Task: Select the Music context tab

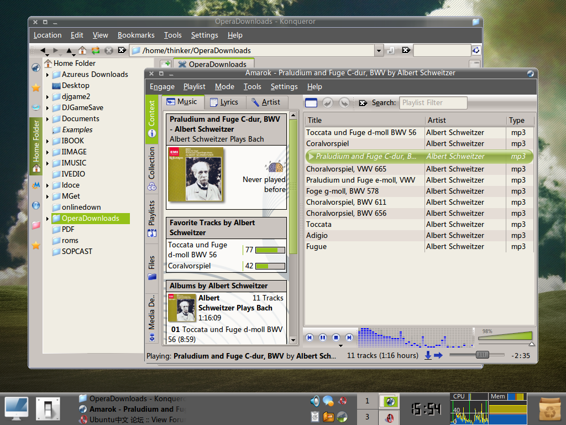Action: click(182, 102)
